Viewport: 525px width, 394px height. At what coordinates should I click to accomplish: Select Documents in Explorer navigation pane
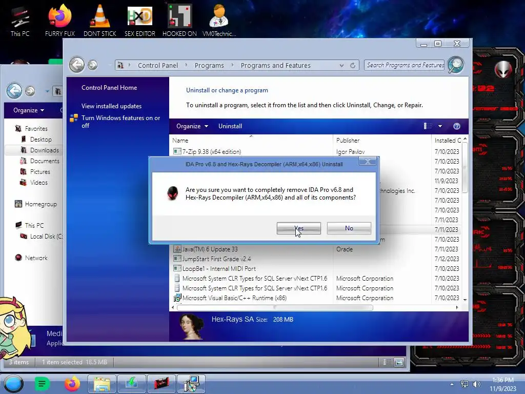45,161
